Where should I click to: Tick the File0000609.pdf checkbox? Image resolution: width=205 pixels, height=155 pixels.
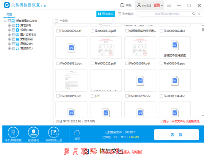click(58, 31)
